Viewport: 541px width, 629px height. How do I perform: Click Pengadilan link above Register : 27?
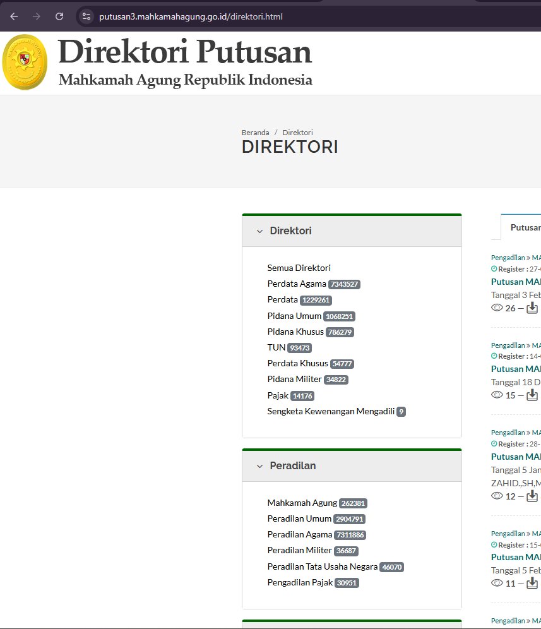coord(508,258)
